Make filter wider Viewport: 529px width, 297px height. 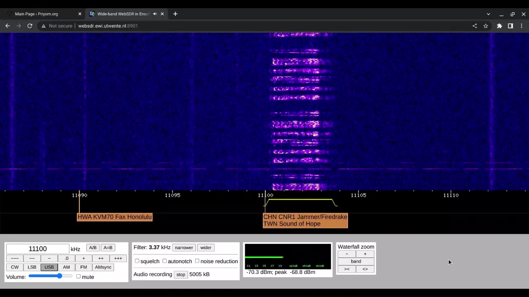(x=206, y=247)
